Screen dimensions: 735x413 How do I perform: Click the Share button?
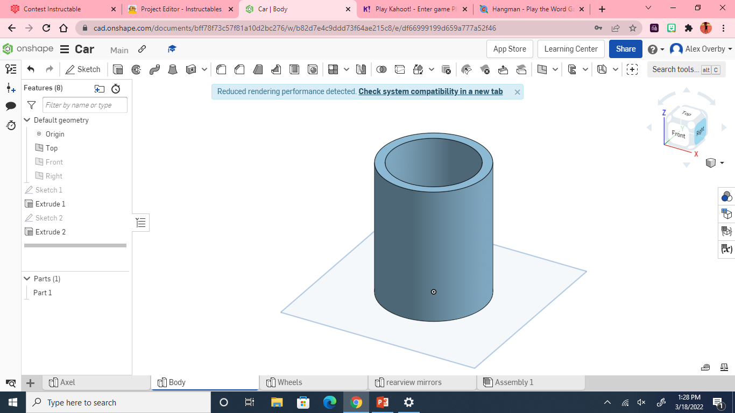[x=625, y=49]
